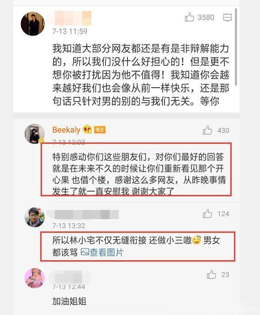Like the 加油姐姐 reply with 23 likes
The height and width of the screenshot is (315, 260).
pyautogui.click(x=212, y=274)
